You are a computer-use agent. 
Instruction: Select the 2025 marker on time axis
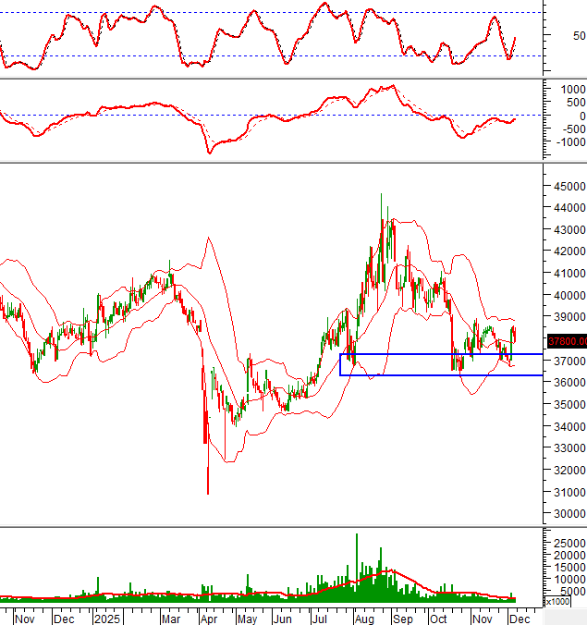click(x=106, y=617)
